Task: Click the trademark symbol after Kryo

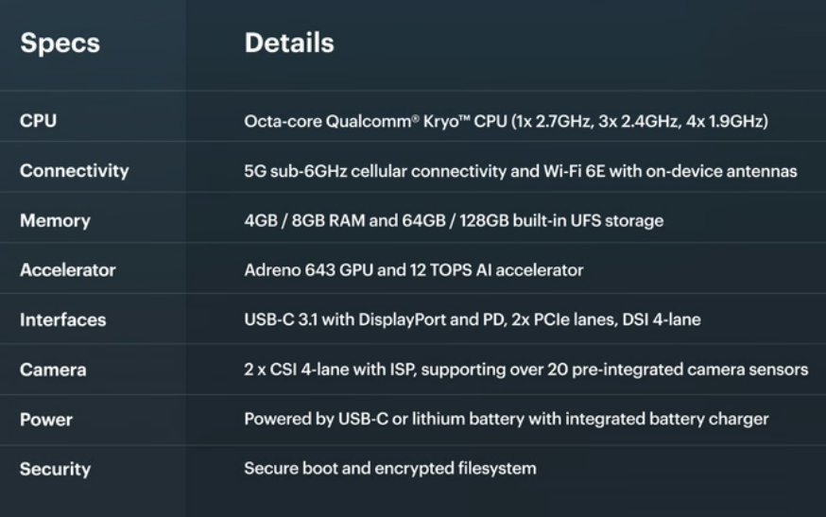Action: 464,117
